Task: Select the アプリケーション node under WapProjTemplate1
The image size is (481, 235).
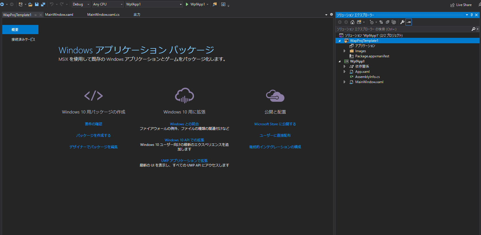Action: click(365, 46)
